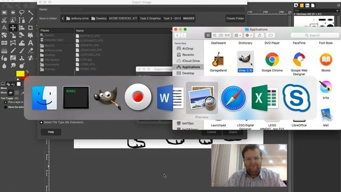
Task: Click the Finder Search field
Action: [x=315, y=35]
